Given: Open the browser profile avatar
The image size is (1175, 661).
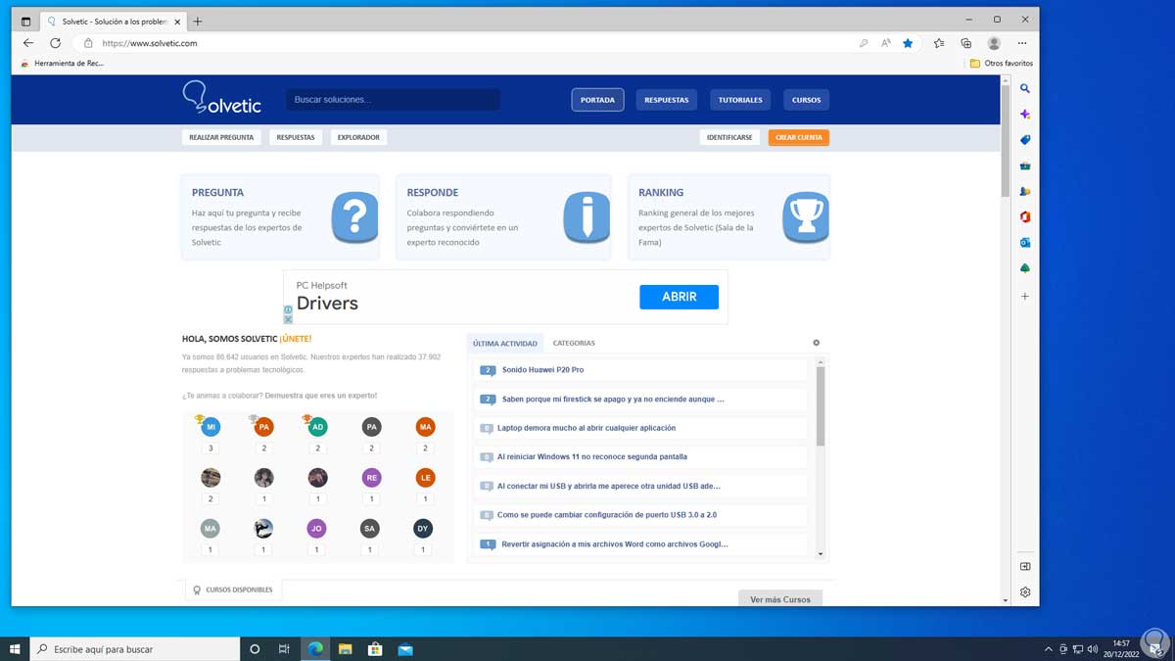Looking at the screenshot, I should 994,43.
